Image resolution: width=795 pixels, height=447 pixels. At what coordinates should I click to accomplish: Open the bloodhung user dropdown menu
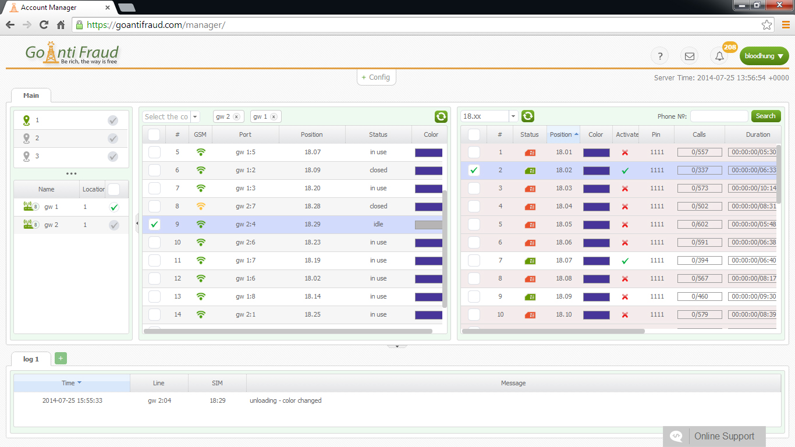[x=764, y=56]
